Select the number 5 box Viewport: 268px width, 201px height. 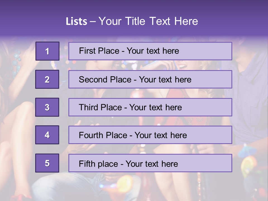(47, 163)
